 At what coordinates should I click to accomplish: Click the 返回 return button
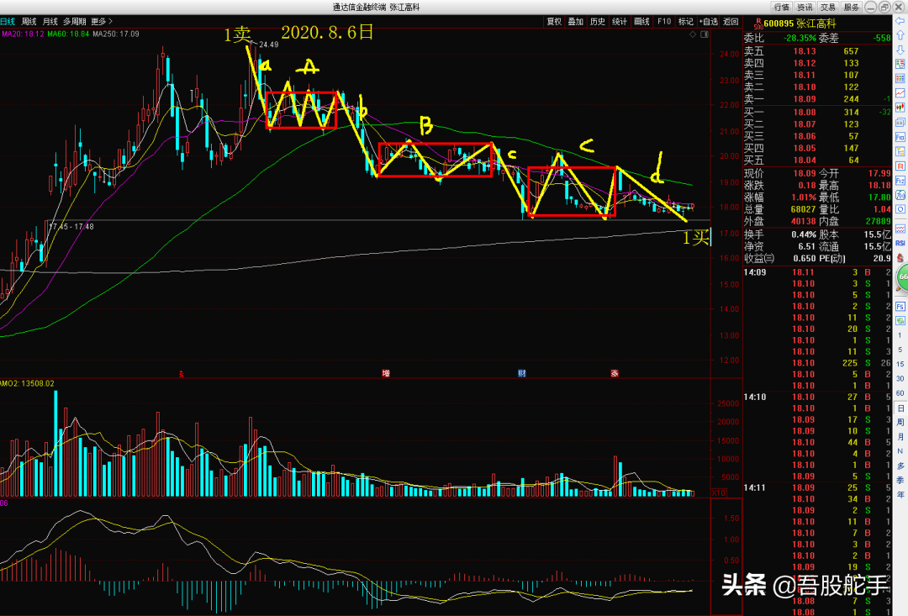pos(731,21)
